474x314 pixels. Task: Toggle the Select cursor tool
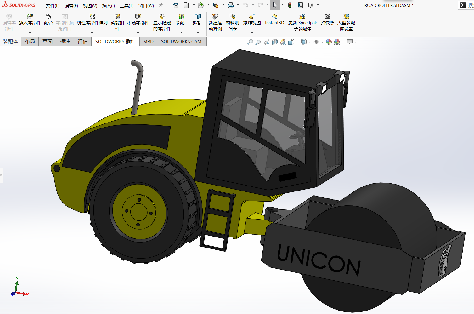pos(275,5)
